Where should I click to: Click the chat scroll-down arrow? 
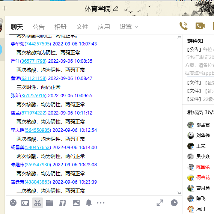click(x=179, y=193)
